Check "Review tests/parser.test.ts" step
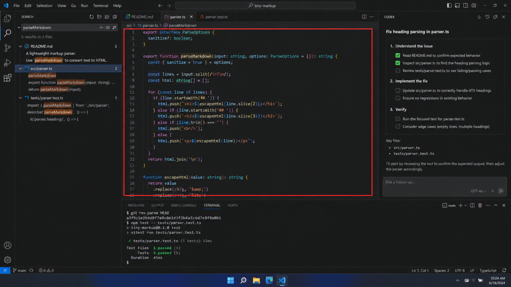The image size is (511, 287). click(x=398, y=71)
